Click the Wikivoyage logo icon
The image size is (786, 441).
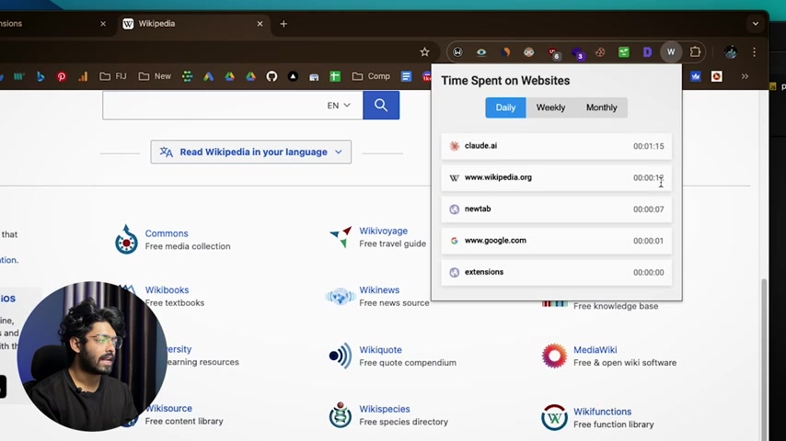(341, 237)
